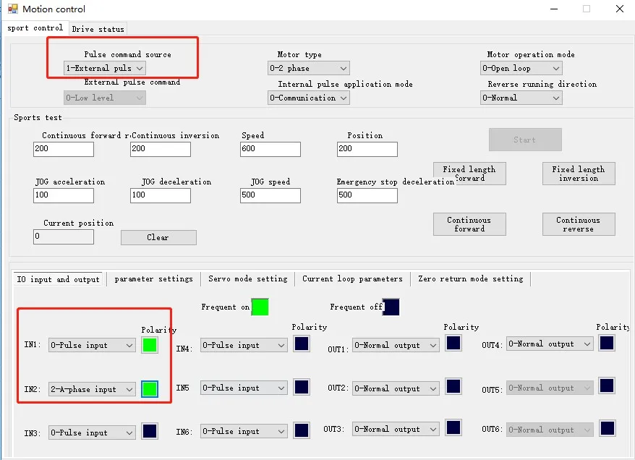
Task: Click the JOG deceleration field
Action: (161, 195)
